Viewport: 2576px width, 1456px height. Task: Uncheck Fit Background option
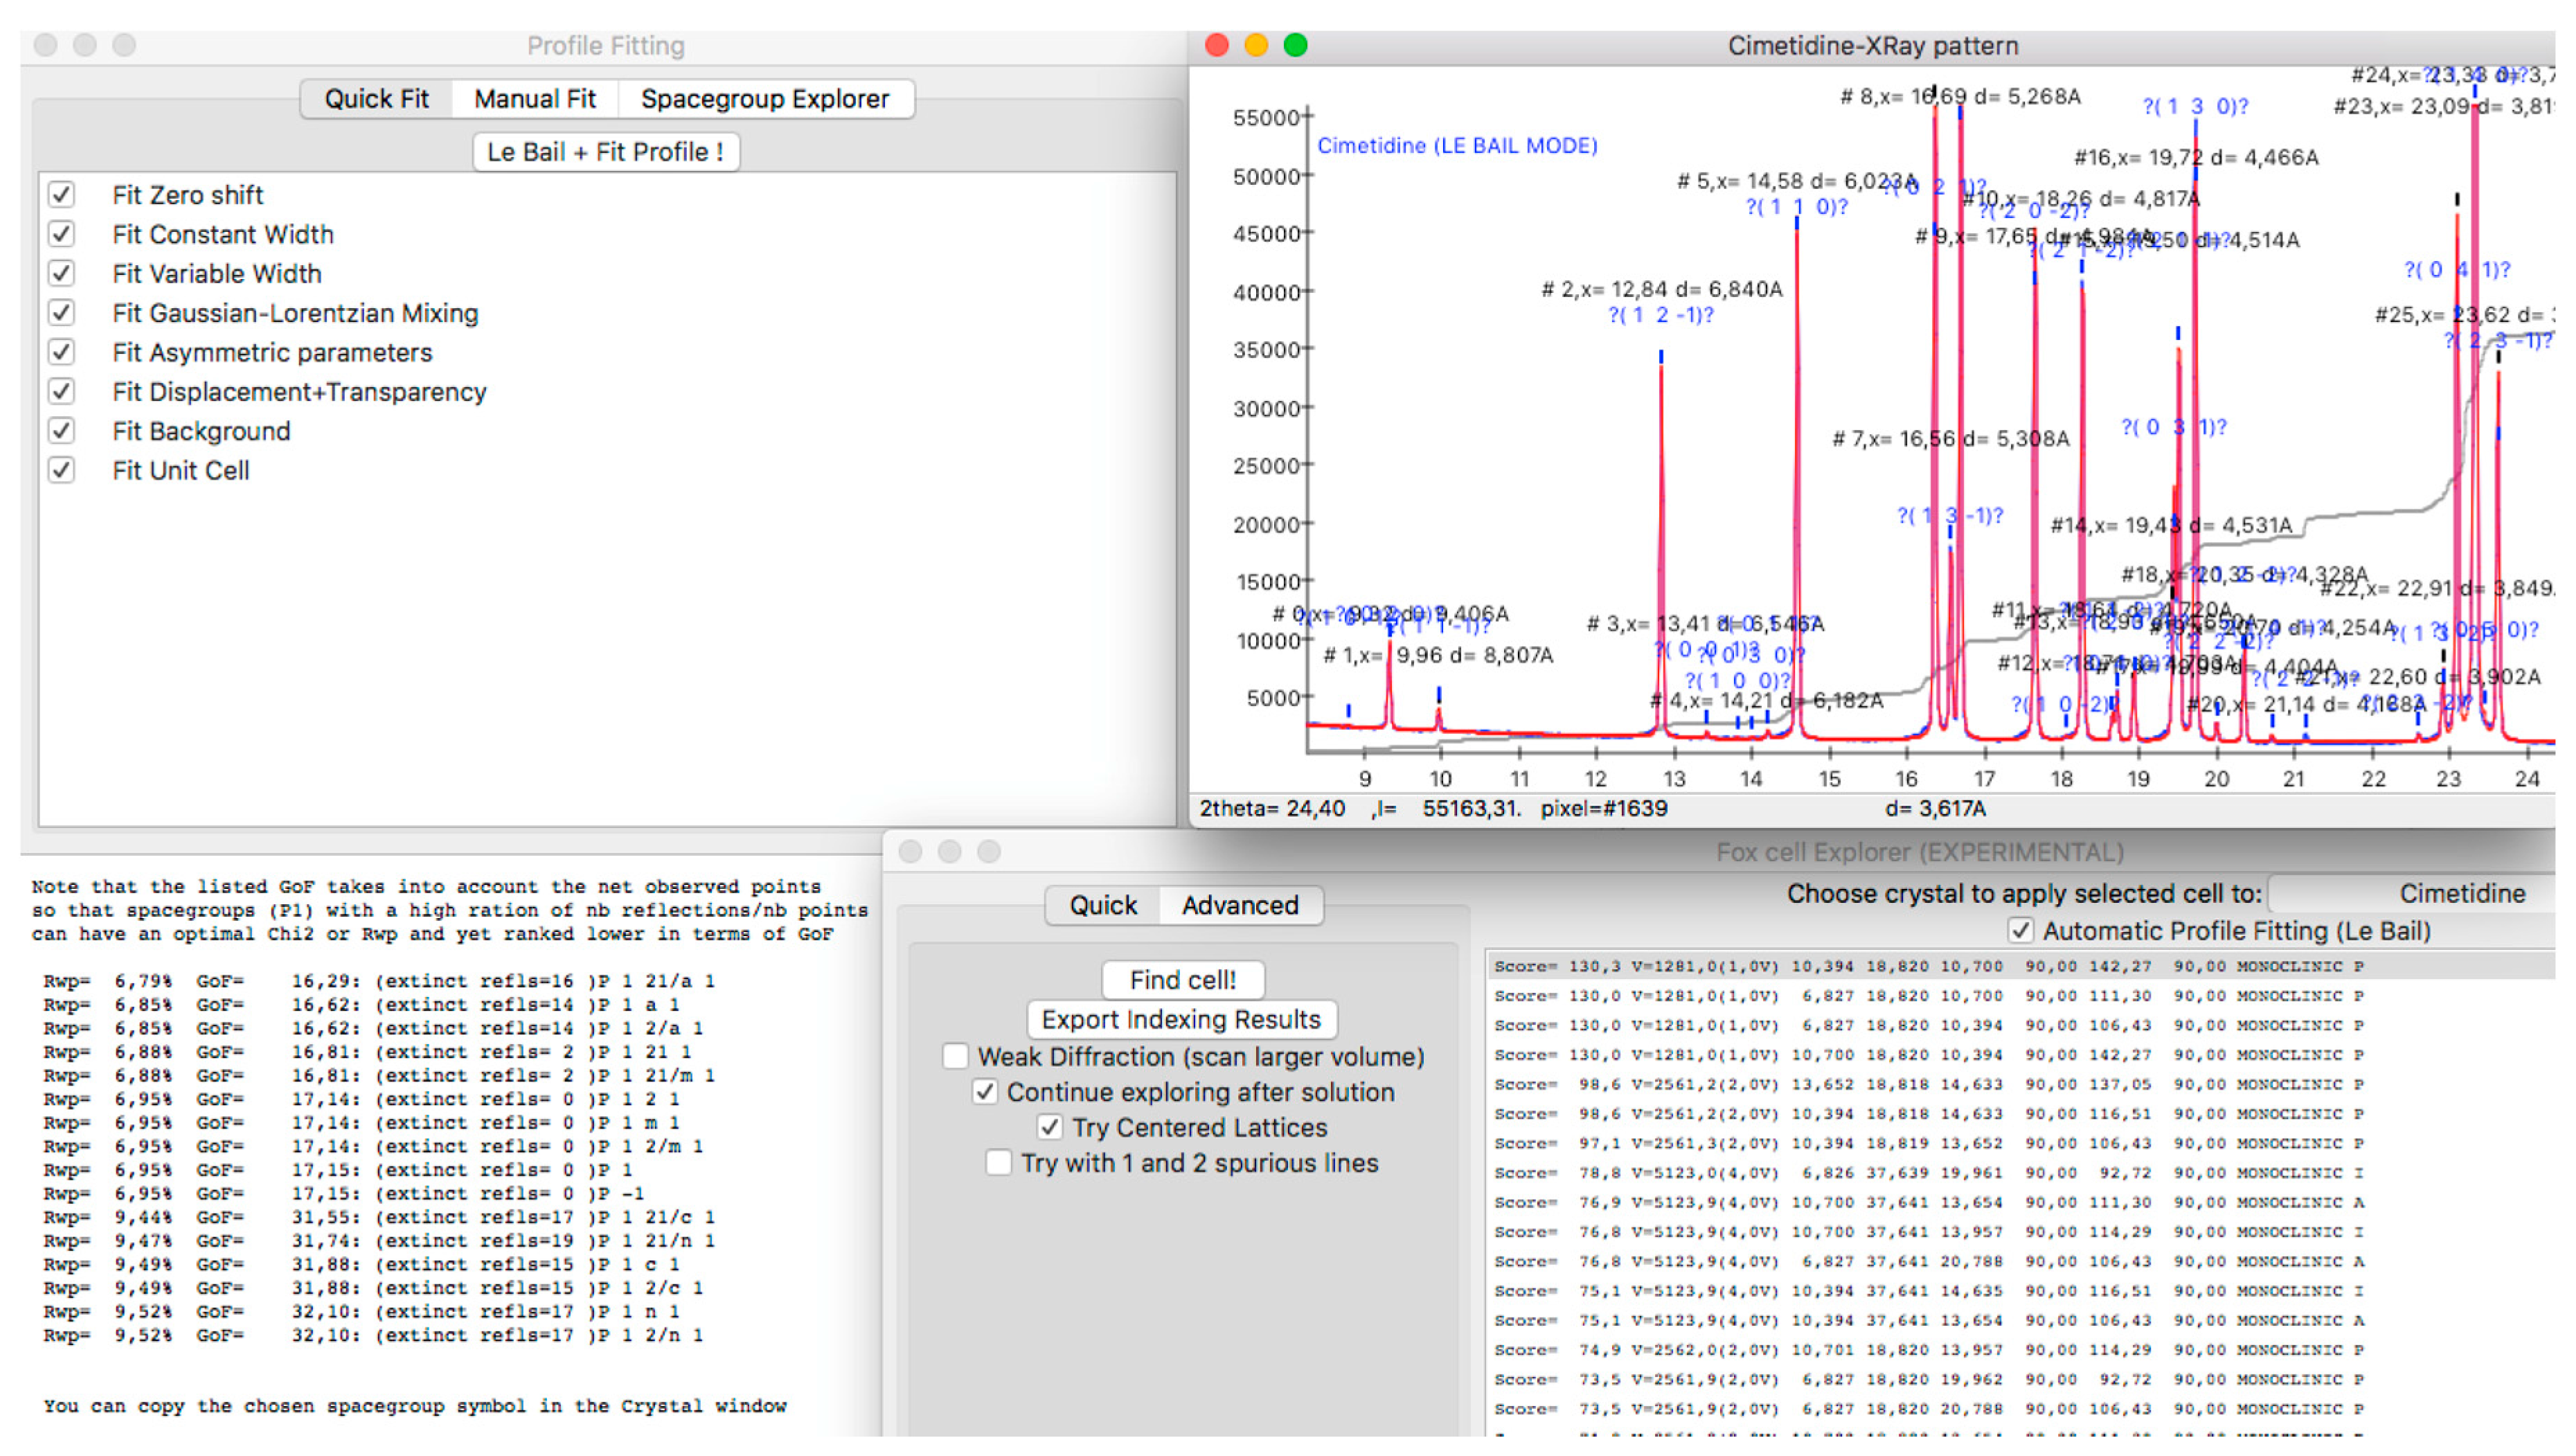click(62, 430)
